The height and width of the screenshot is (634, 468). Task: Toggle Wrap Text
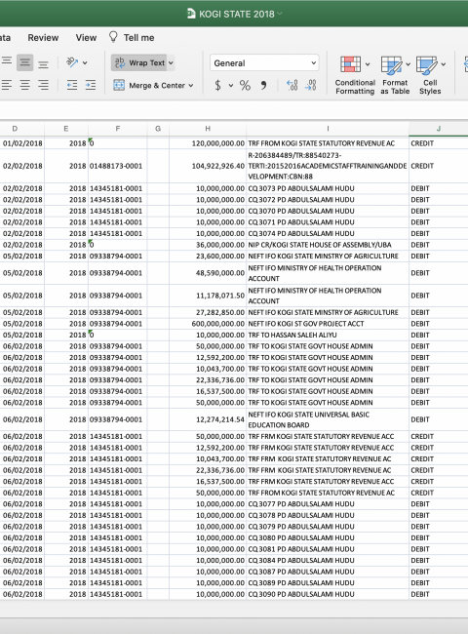pos(139,62)
